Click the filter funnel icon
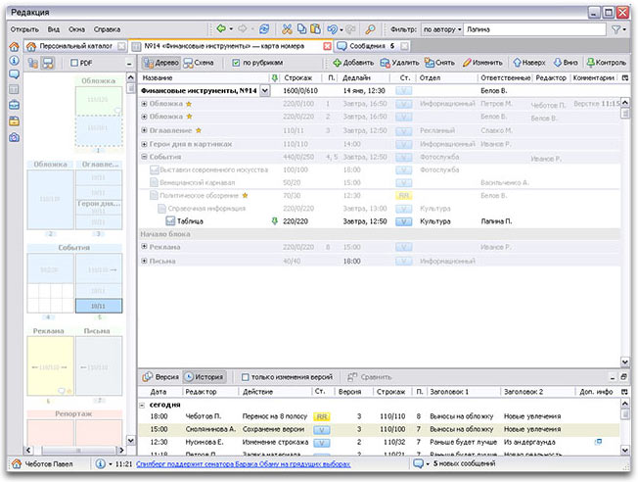Screen dimensions: 638x482 coord(616,29)
